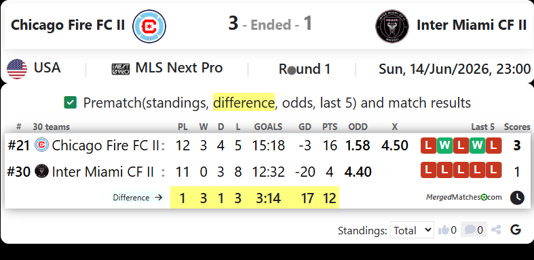This screenshot has width=534, height=260.
Task: Open the clock history icon
Action: [517, 198]
